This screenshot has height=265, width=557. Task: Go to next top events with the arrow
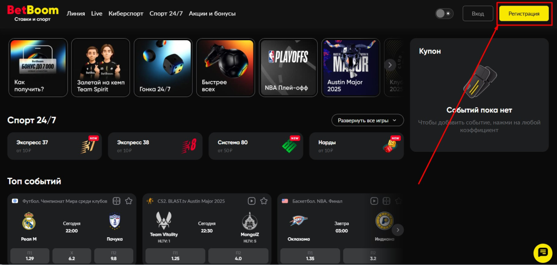click(398, 230)
